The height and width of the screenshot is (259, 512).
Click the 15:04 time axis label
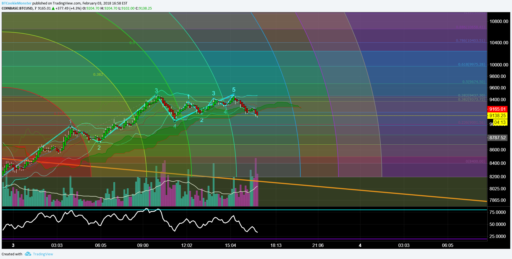pyautogui.click(x=230, y=245)
